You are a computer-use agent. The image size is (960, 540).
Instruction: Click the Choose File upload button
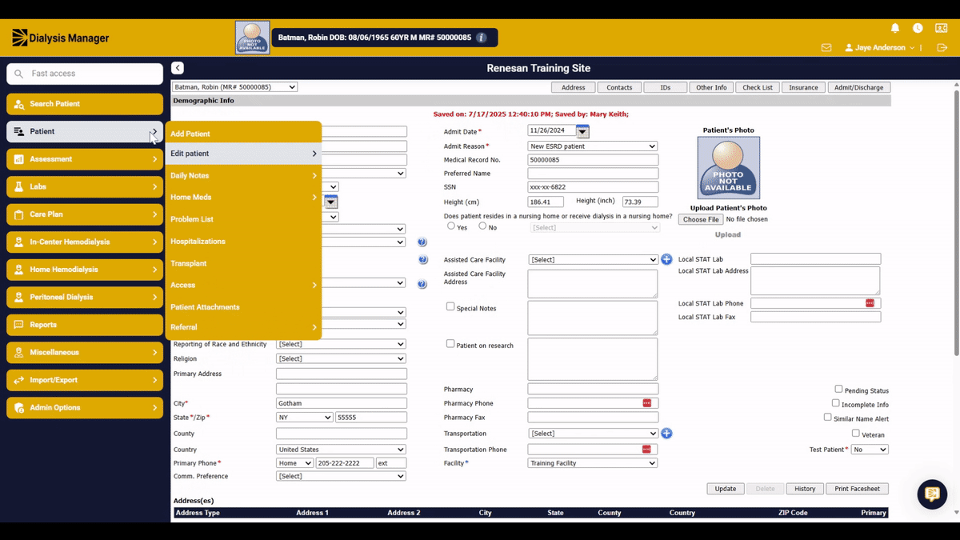click(x=701, y=219)
